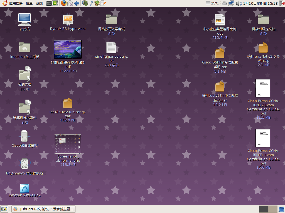Open the 系统 menu
This screenshot has height=213, width=285.
[39, 3]
